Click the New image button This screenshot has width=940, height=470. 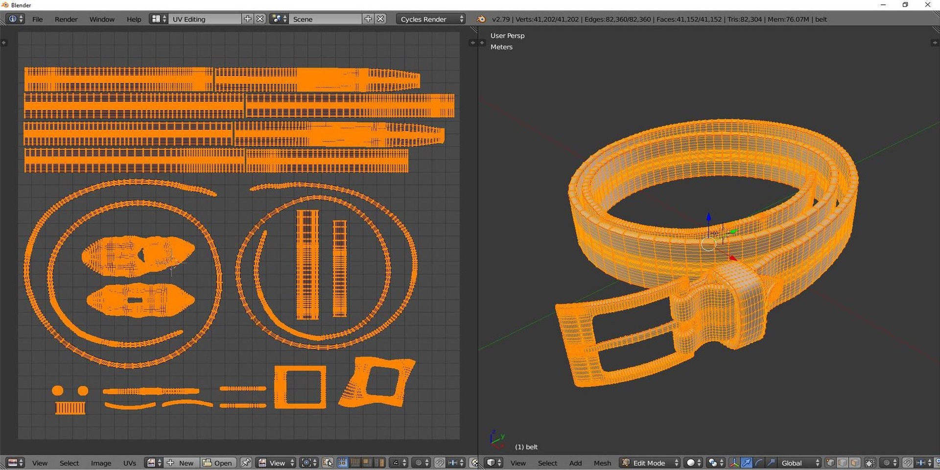point(181,463)
